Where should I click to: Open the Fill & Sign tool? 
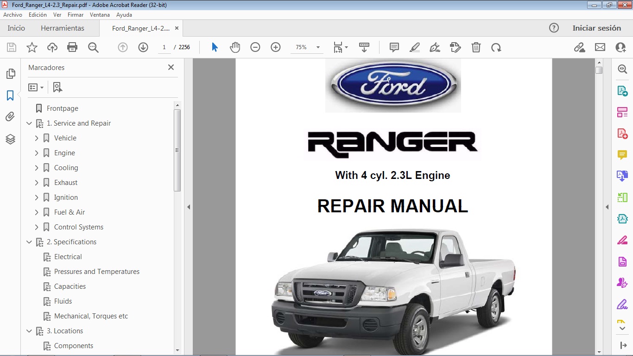click(x=435, y=47)
